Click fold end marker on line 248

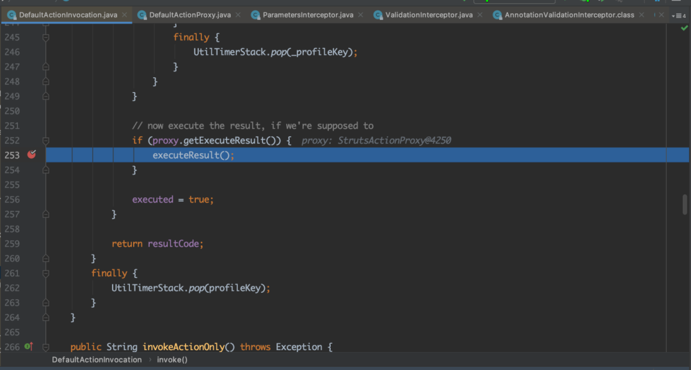(46, 82)
